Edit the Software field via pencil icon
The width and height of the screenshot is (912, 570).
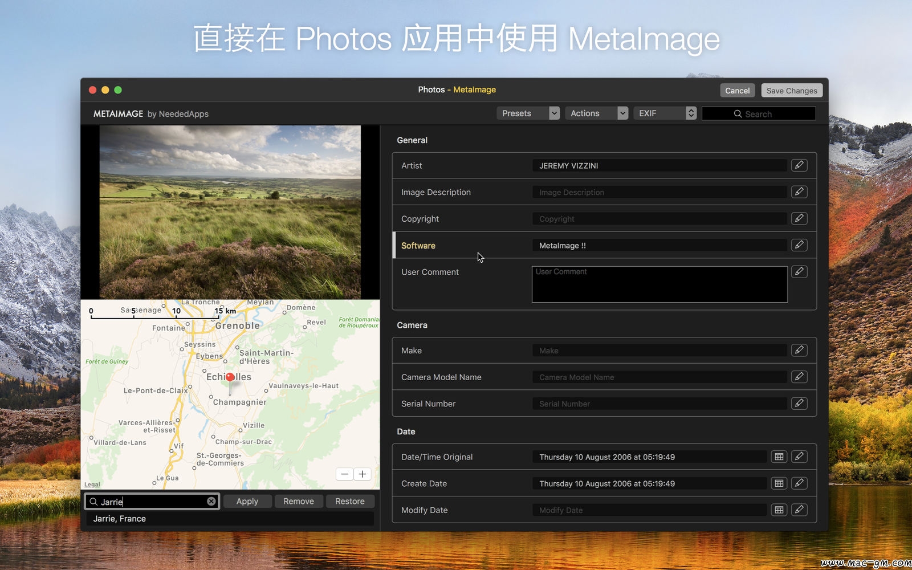click(799, 245)
